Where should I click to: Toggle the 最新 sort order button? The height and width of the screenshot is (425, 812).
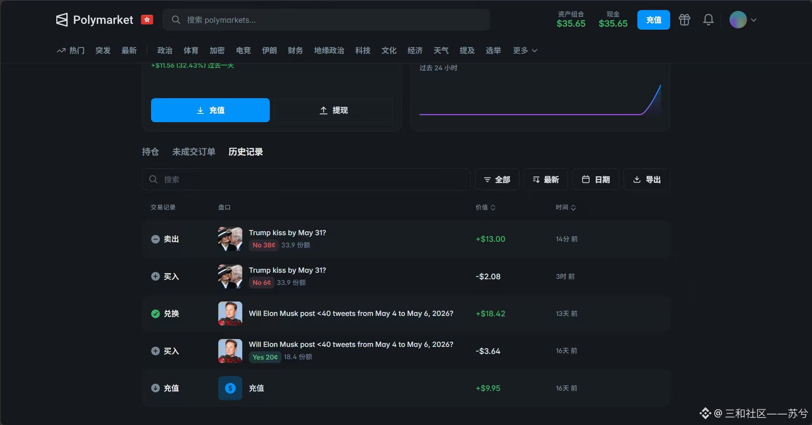[x=546, y=179]
